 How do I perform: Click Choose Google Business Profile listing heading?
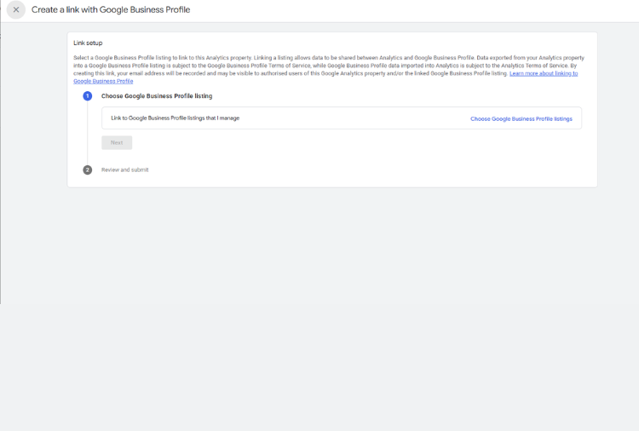click(x=157, y=96)
